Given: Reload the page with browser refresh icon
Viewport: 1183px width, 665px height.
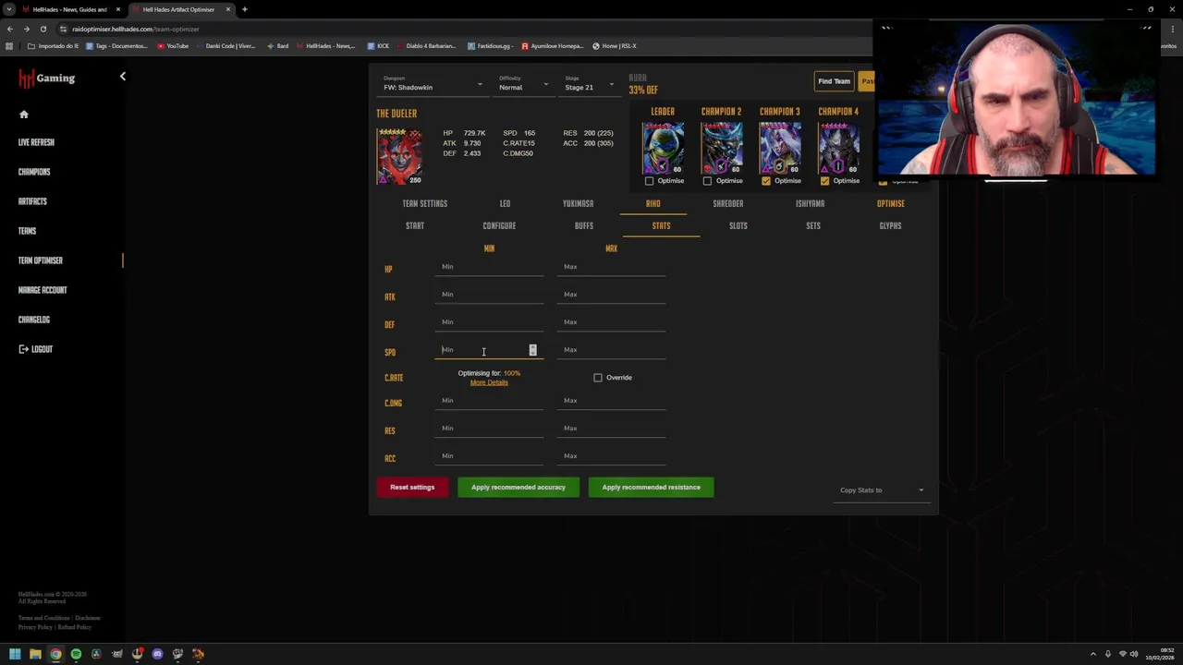Looking at the screenshot, I should click(x=43, y=29).
